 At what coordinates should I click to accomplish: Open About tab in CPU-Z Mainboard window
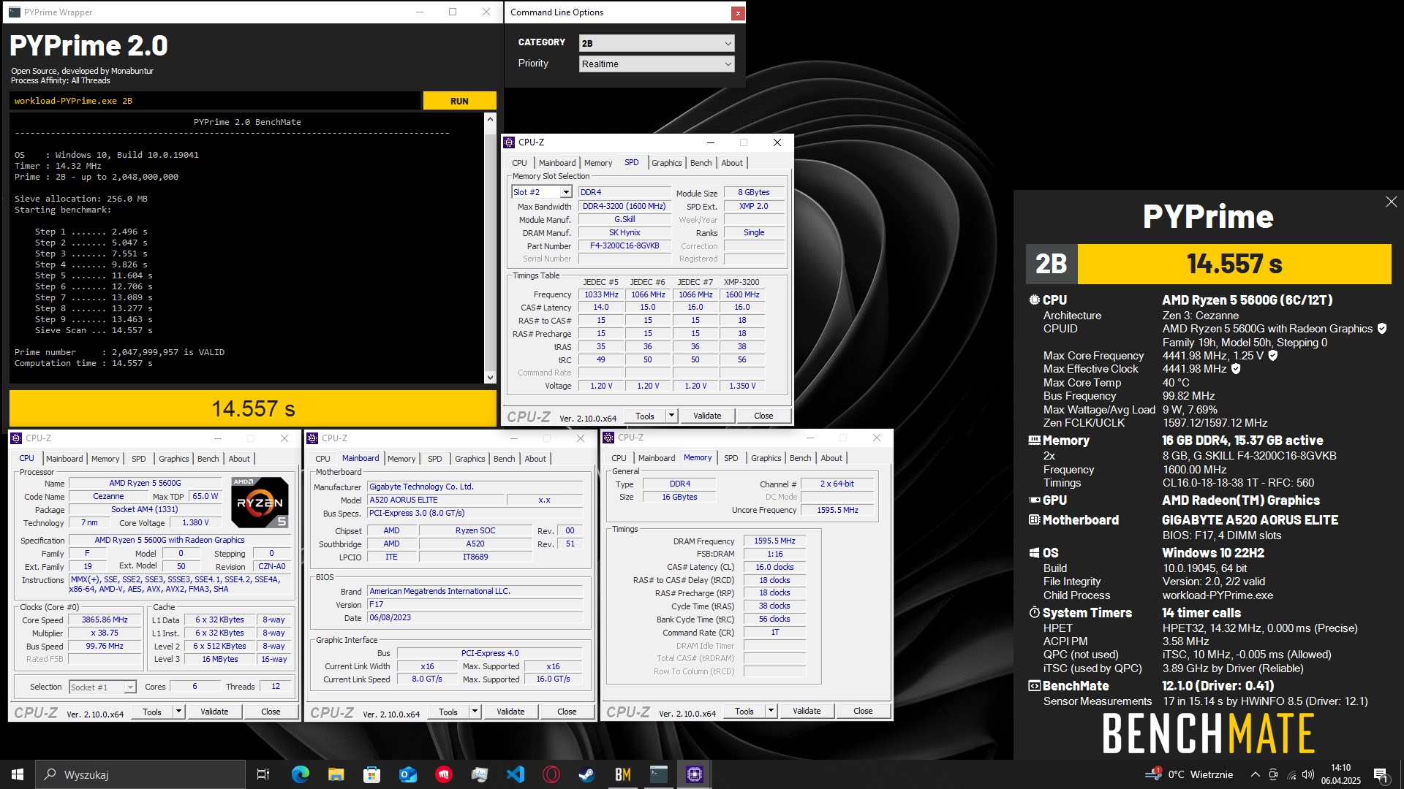(x=535, y=459)
